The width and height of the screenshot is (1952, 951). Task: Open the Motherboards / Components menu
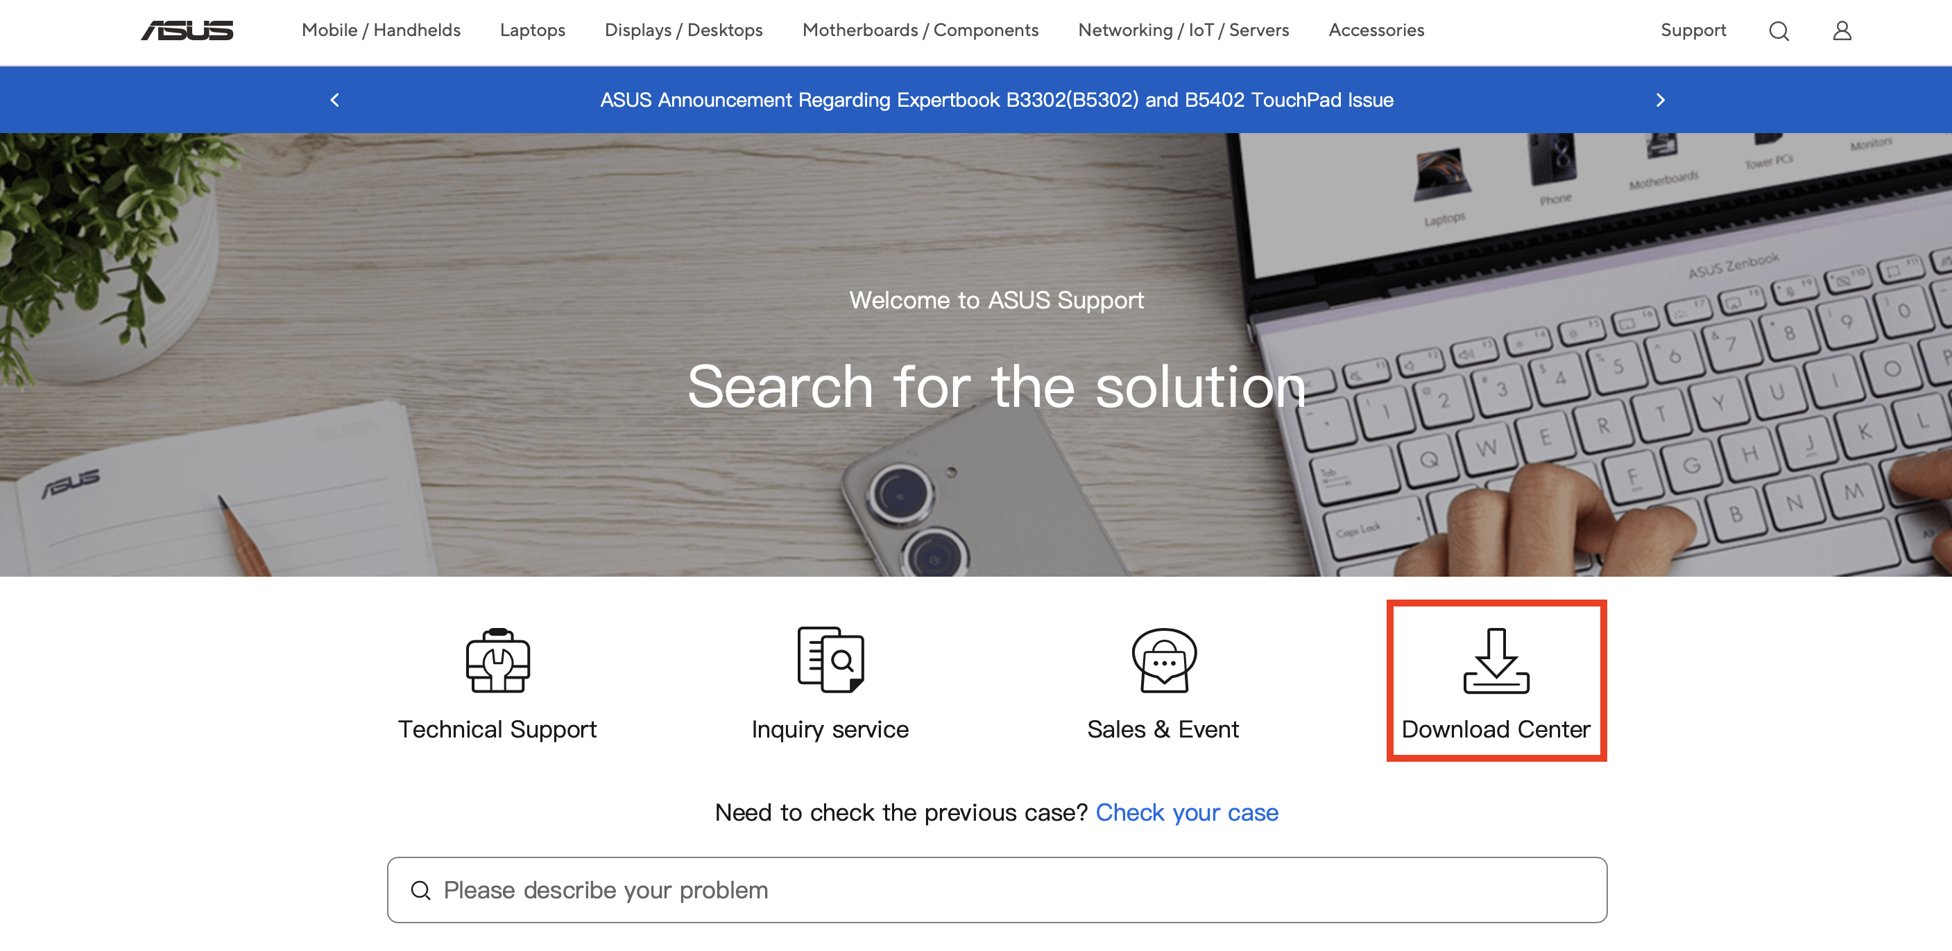tap(920, 30)
